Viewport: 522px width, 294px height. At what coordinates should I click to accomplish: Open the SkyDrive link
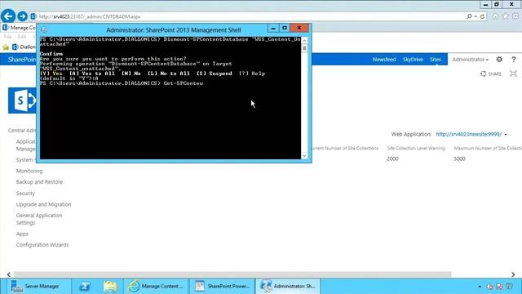pyautogui.click(x=413, y=60)
